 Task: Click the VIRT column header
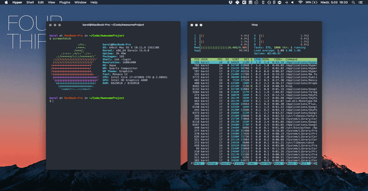236,60
